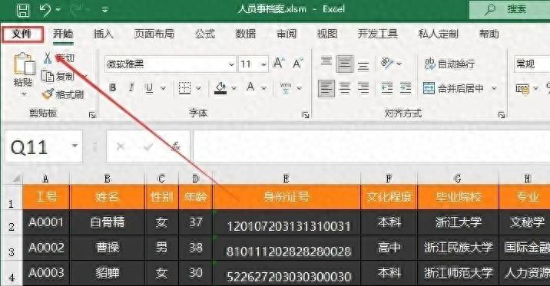Open the Borders dropdown arrow

point(198,88)
